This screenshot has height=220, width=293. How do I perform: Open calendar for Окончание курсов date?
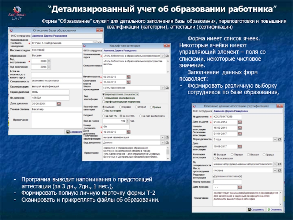click(129, 82)
